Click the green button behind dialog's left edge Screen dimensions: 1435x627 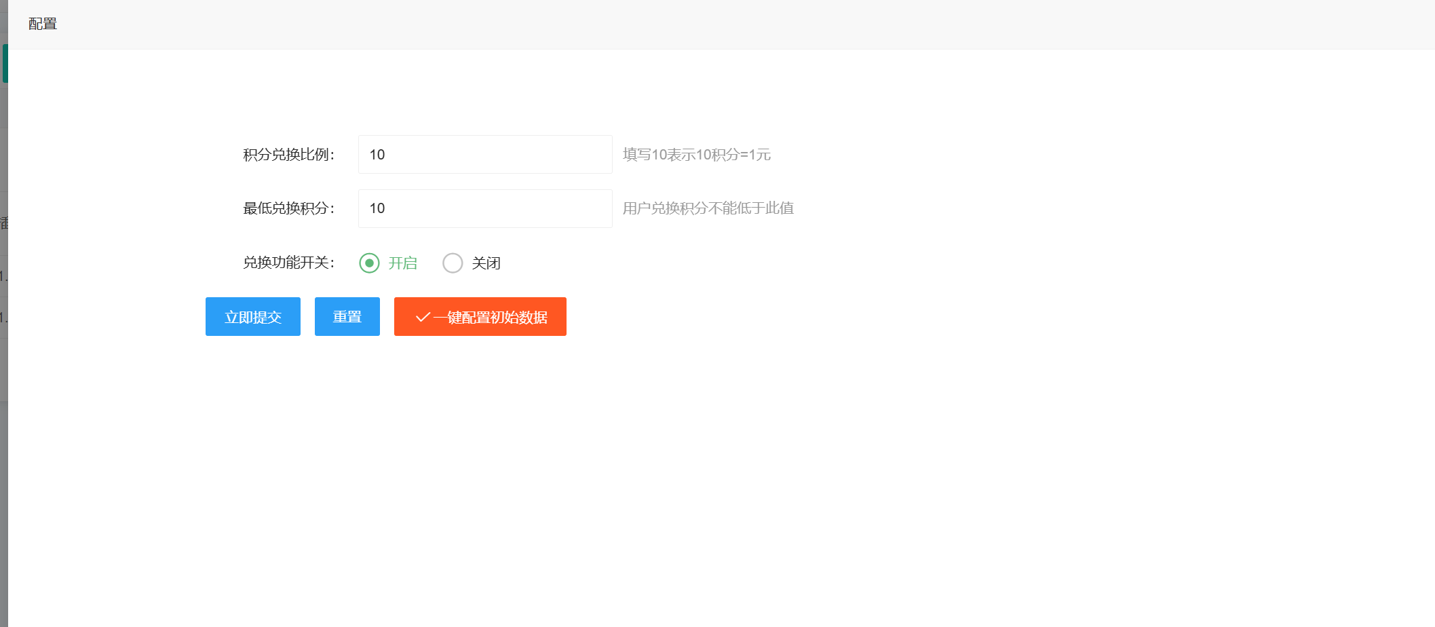[5, 63]
